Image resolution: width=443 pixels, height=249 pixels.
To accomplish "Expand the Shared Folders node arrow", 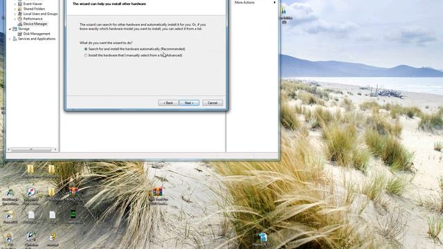I will pyautogui.click(x=15, y=9).
